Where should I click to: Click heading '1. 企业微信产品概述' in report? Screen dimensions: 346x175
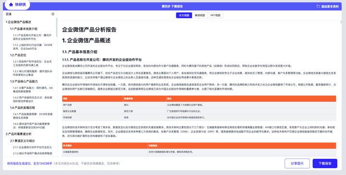(x=86, y=40)
